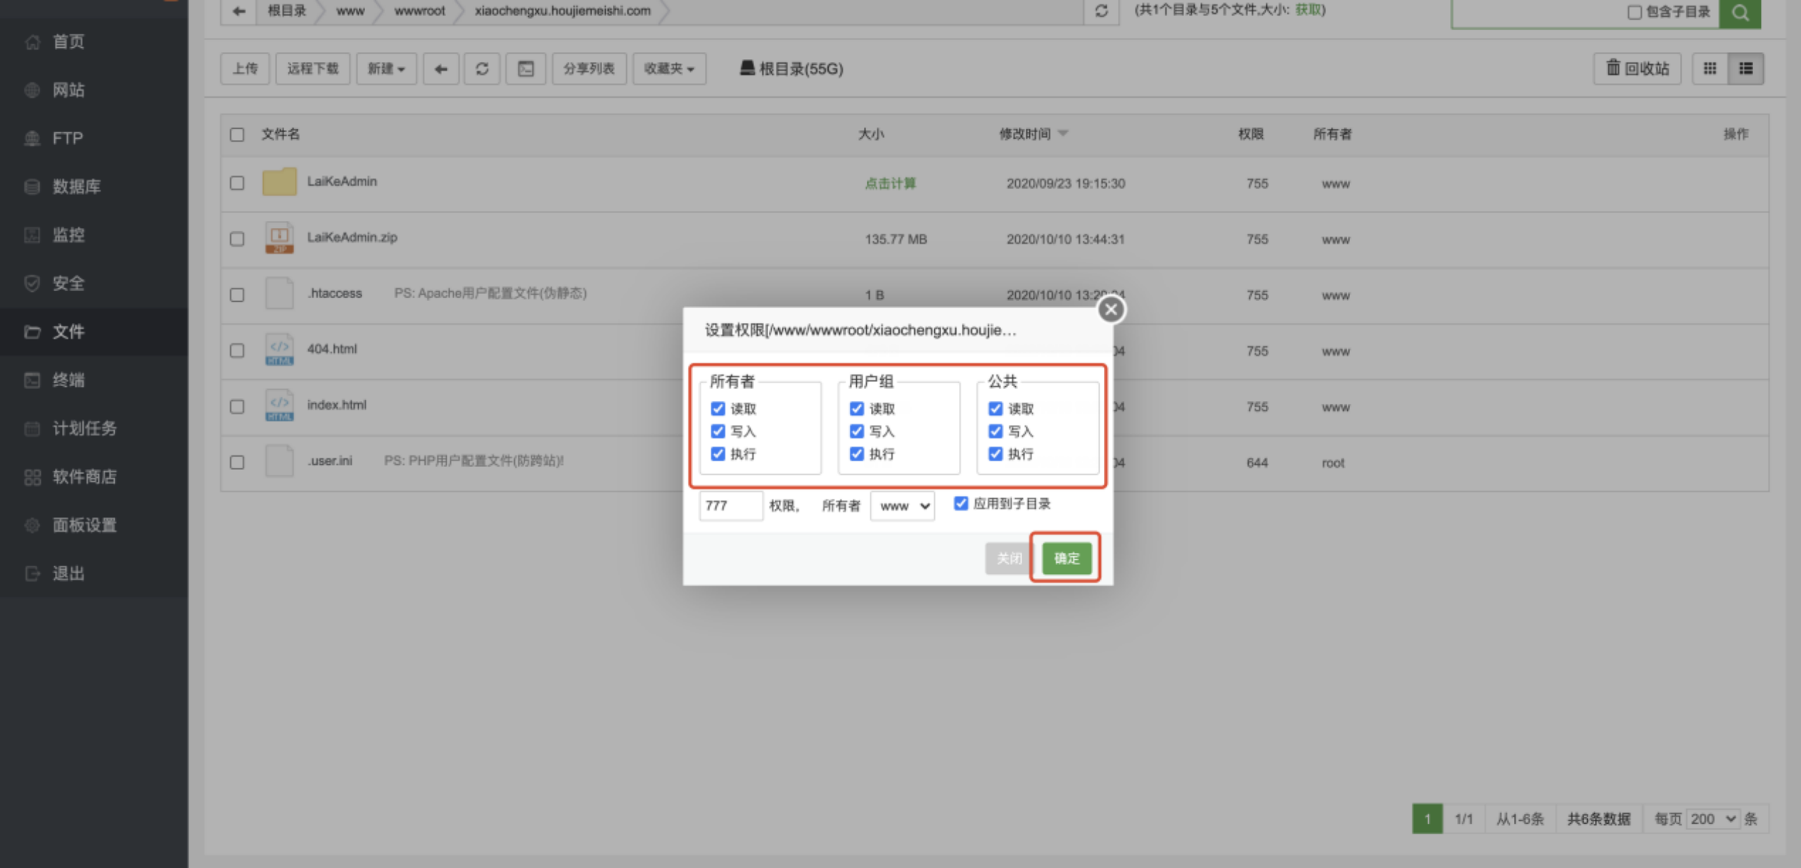
Task: Open the 所有者 www owner dropdown
Action: pyautogui.click(x=903, y=506)
